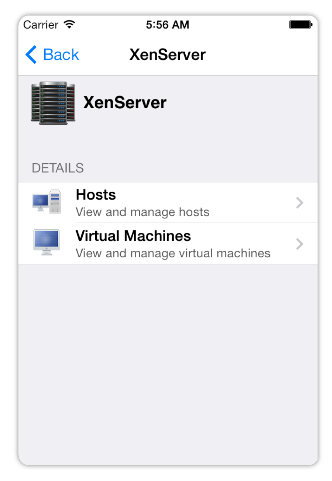332x481 pixels.
Task: Open the Virtual Machines menu entry
Action: pos(168,244)
